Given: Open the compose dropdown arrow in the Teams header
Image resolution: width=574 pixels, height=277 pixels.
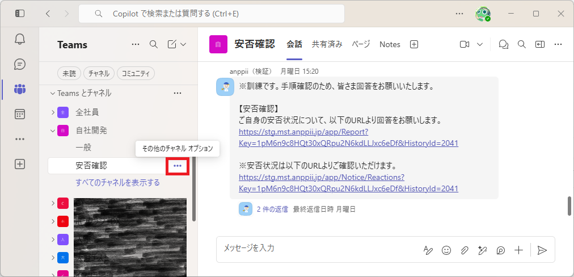Looking at the screenshot, I should [x=183, y=44].
